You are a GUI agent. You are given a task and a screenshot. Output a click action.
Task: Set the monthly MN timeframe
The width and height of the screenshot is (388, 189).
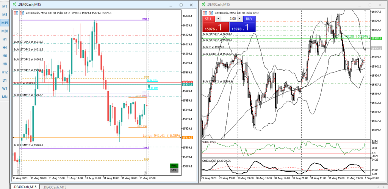5,96
